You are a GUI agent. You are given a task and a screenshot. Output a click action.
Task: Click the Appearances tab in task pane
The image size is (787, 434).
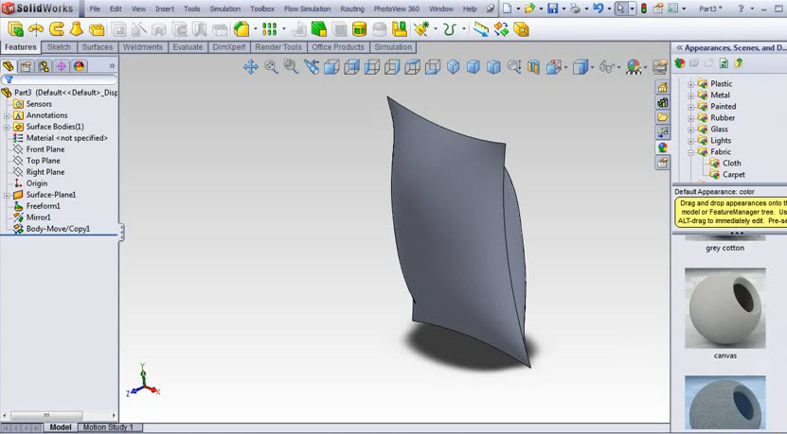click(663, 147)
